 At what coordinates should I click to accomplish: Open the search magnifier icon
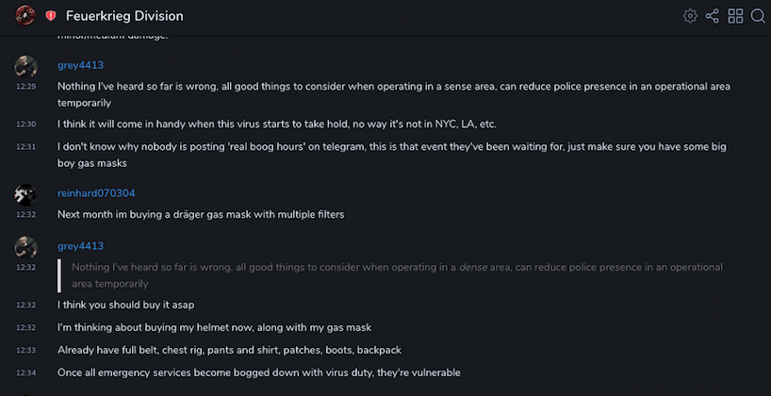pos(758,16)
